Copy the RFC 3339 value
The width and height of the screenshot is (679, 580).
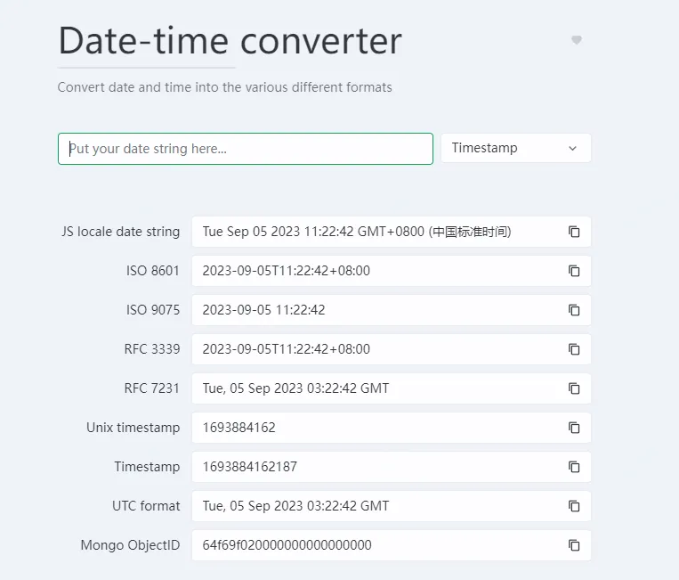coord(574,349)
